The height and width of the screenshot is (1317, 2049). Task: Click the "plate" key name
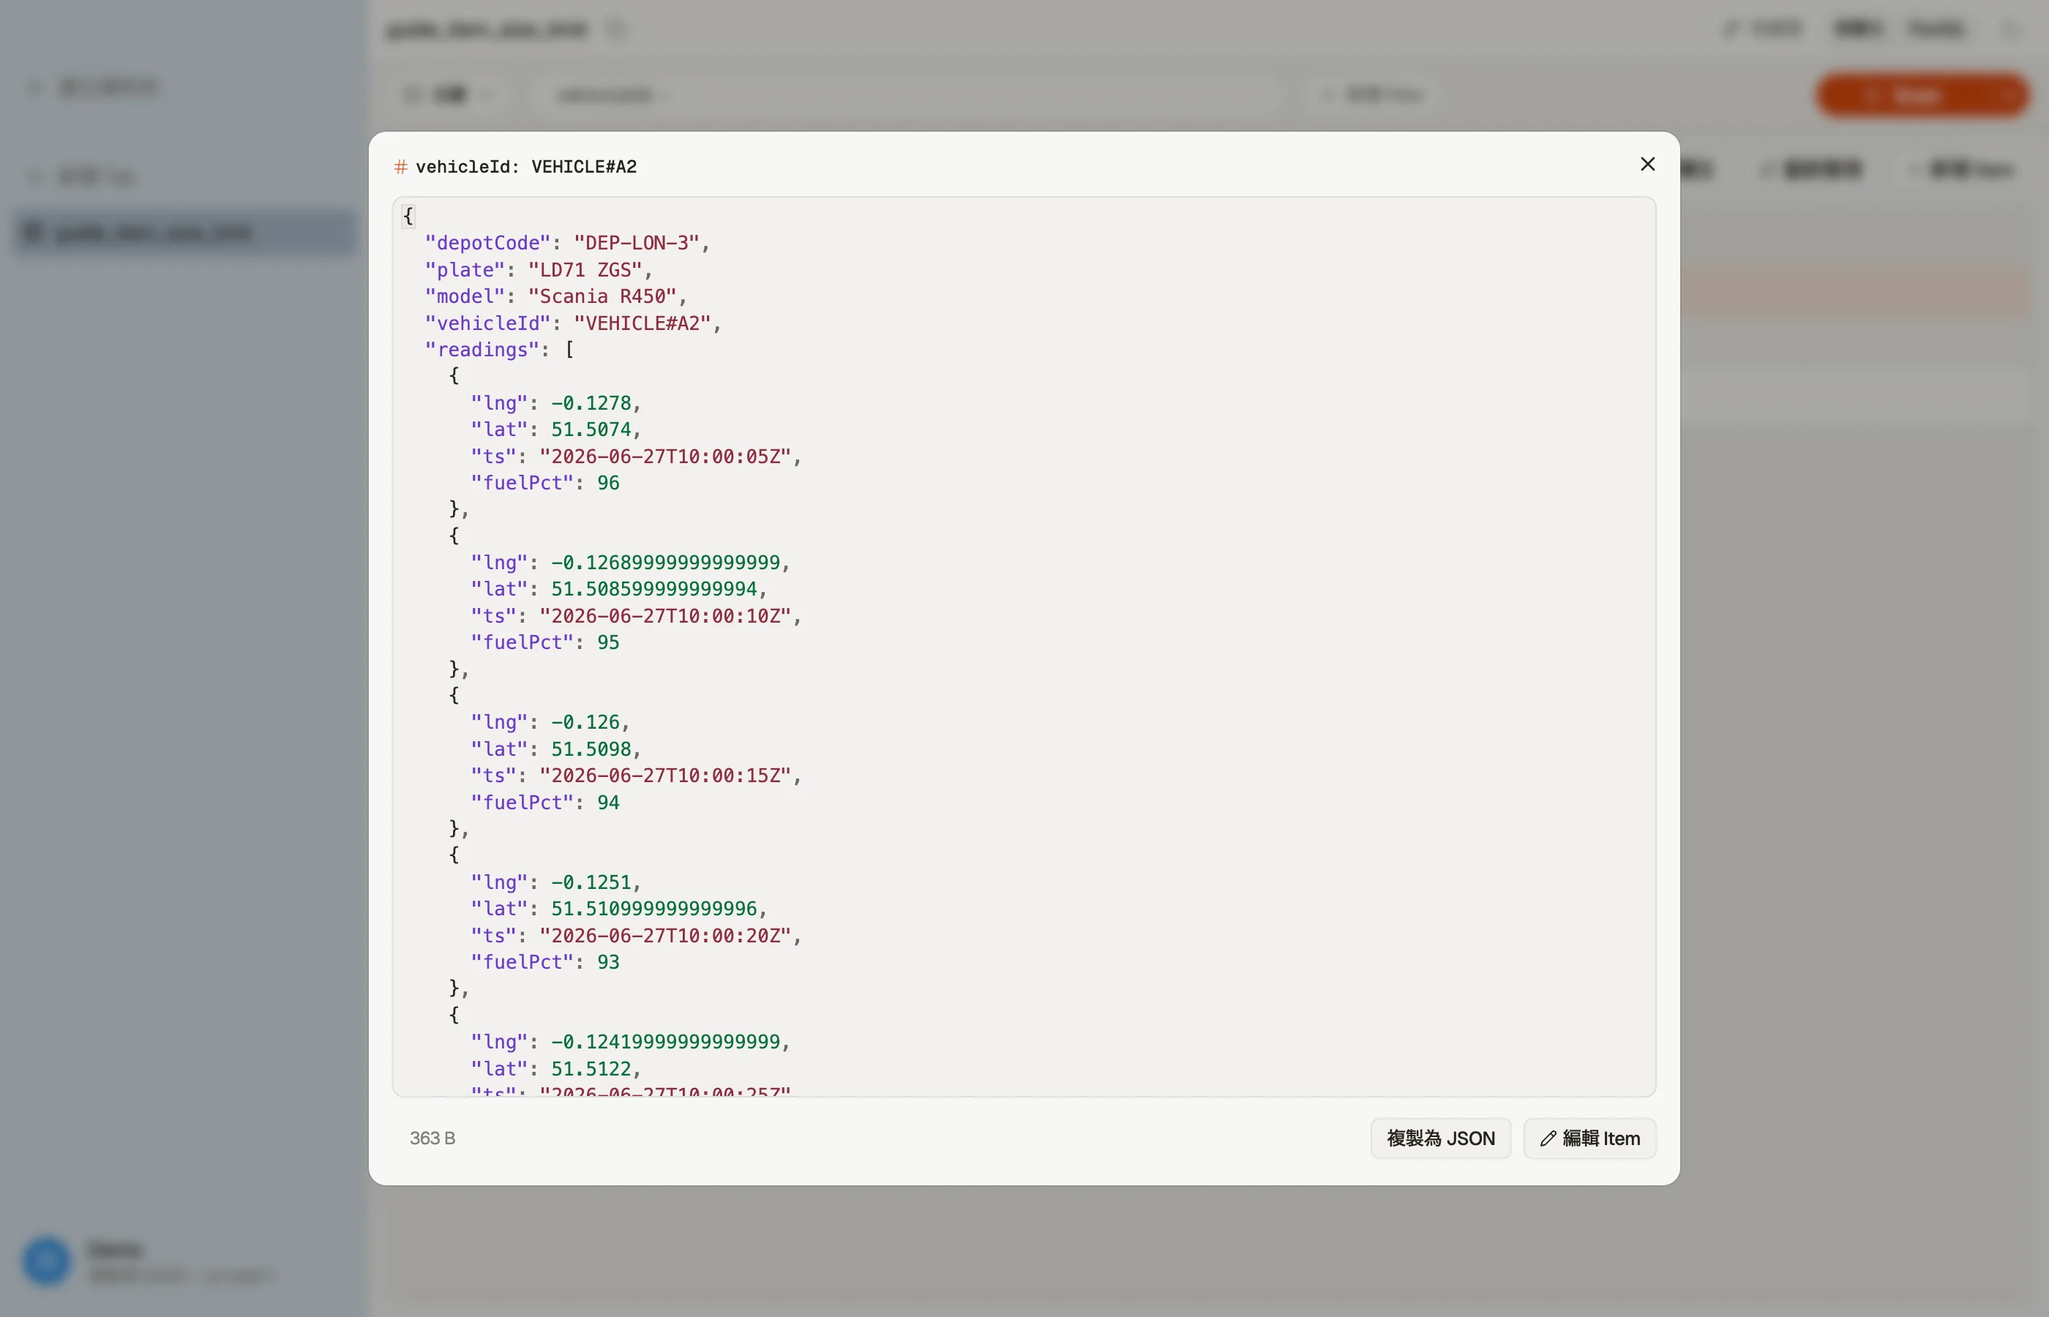pyautogui.click(x=465, y=269)
